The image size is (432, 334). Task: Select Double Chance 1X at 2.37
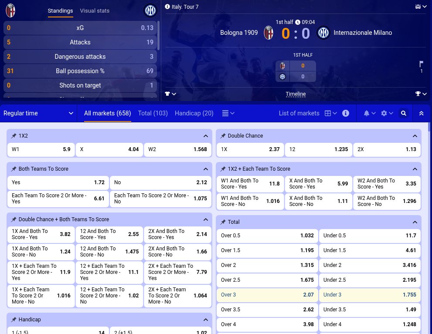[x=250, y=149]
